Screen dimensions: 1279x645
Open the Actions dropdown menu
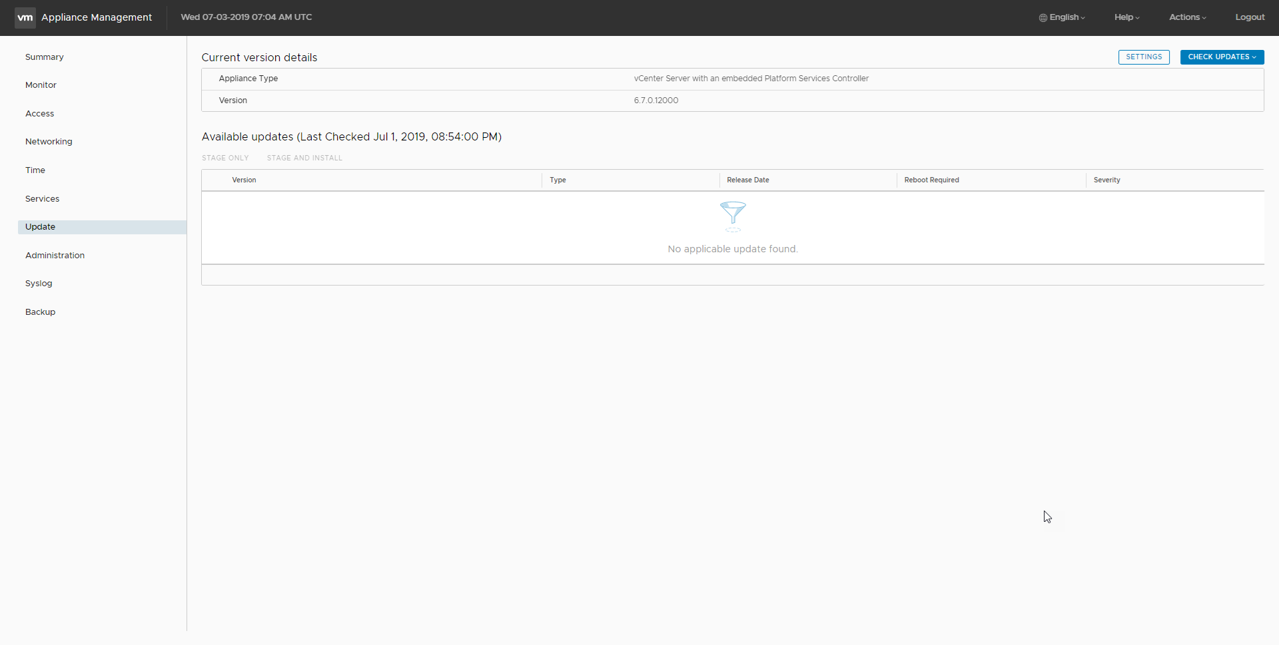tap(1188, 17)
